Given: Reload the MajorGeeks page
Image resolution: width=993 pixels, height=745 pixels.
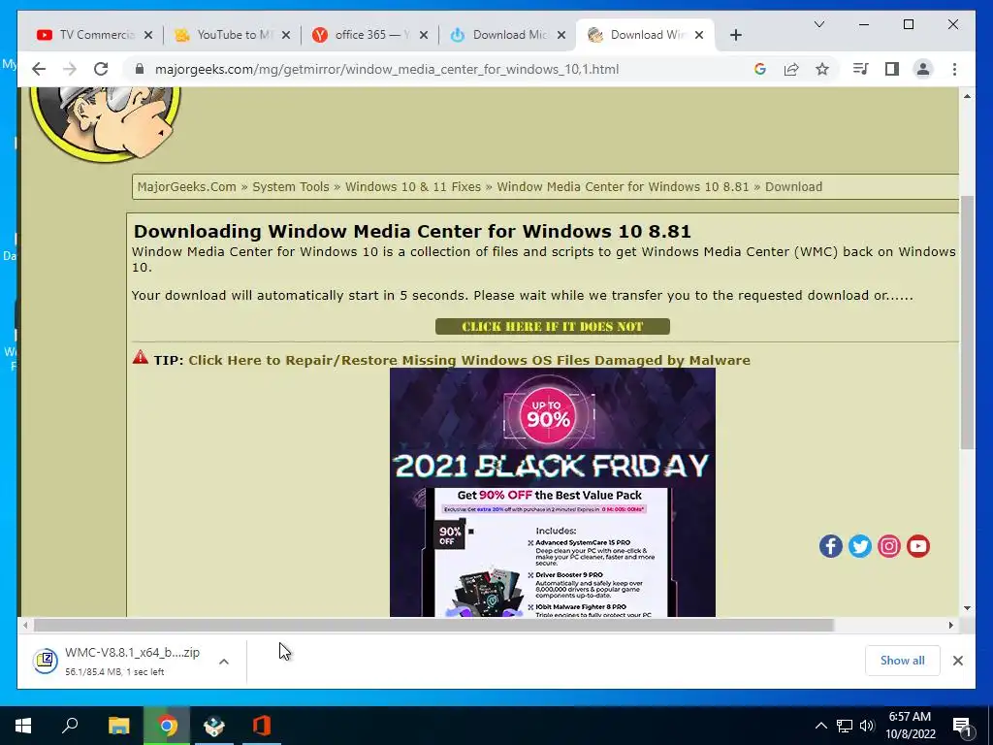Looking at the screenshot, I should (x=101, y=69).
